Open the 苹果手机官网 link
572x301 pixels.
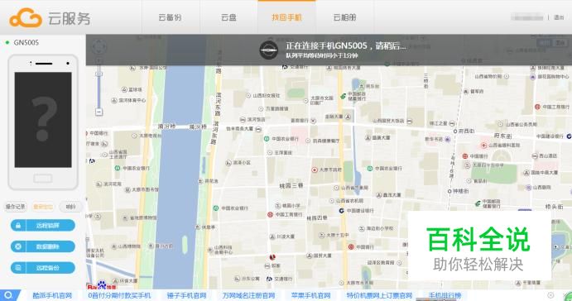tap(310, 295)
